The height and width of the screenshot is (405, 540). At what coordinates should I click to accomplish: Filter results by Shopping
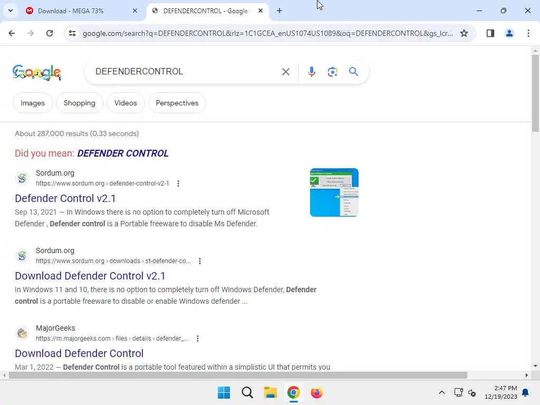pyautogui.click(x=80, y=103)
